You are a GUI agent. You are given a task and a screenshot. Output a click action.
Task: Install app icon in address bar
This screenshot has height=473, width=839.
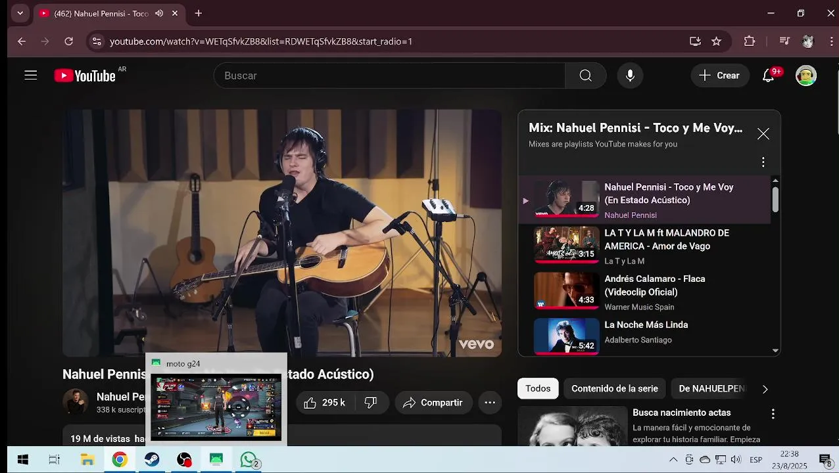[695, 41]
